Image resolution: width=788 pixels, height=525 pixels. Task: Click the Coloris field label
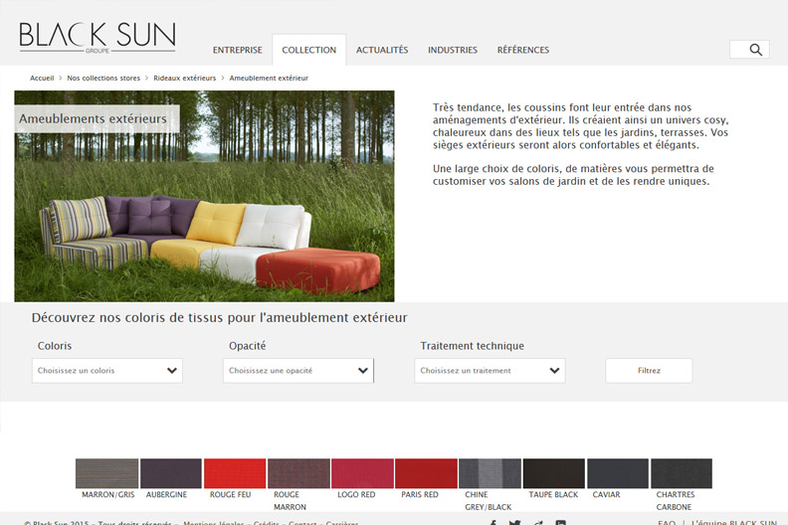coord(55,346)
